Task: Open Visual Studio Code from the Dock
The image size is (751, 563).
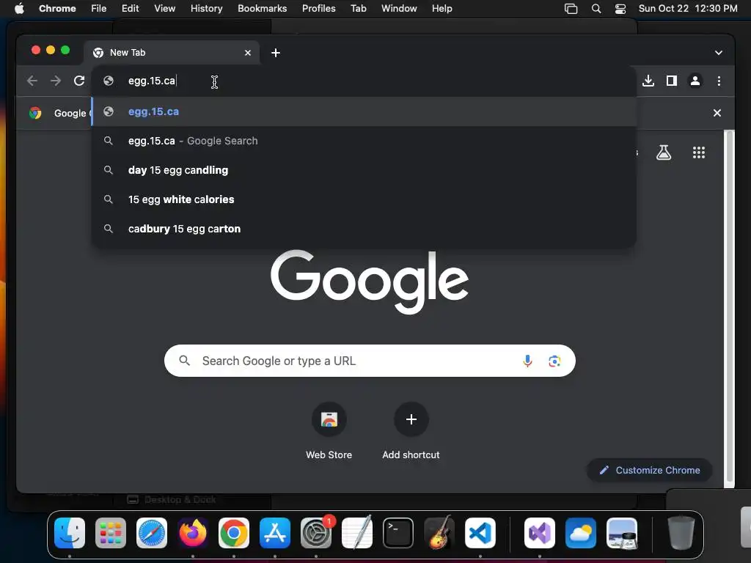Action: pyautogui.click(x=480, y=533)
